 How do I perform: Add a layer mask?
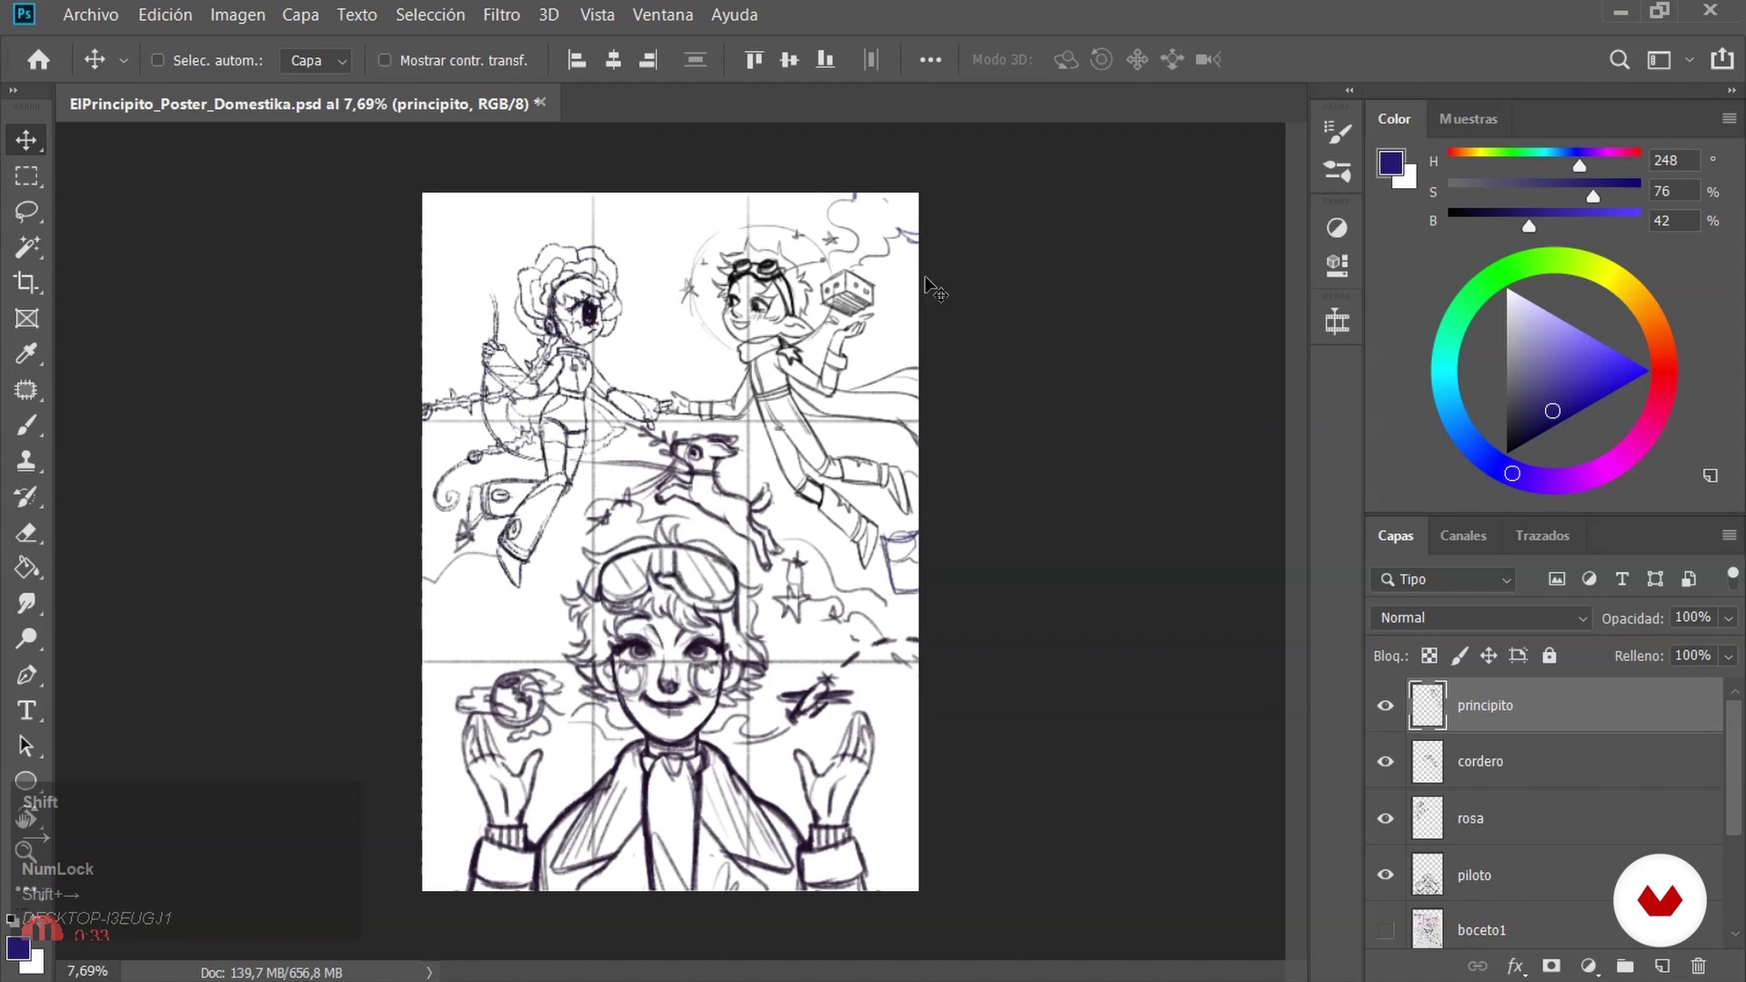tap(1551, 966)
